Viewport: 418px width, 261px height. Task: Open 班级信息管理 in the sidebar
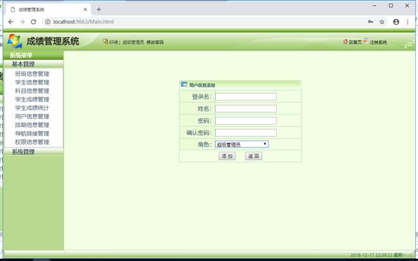32,74
